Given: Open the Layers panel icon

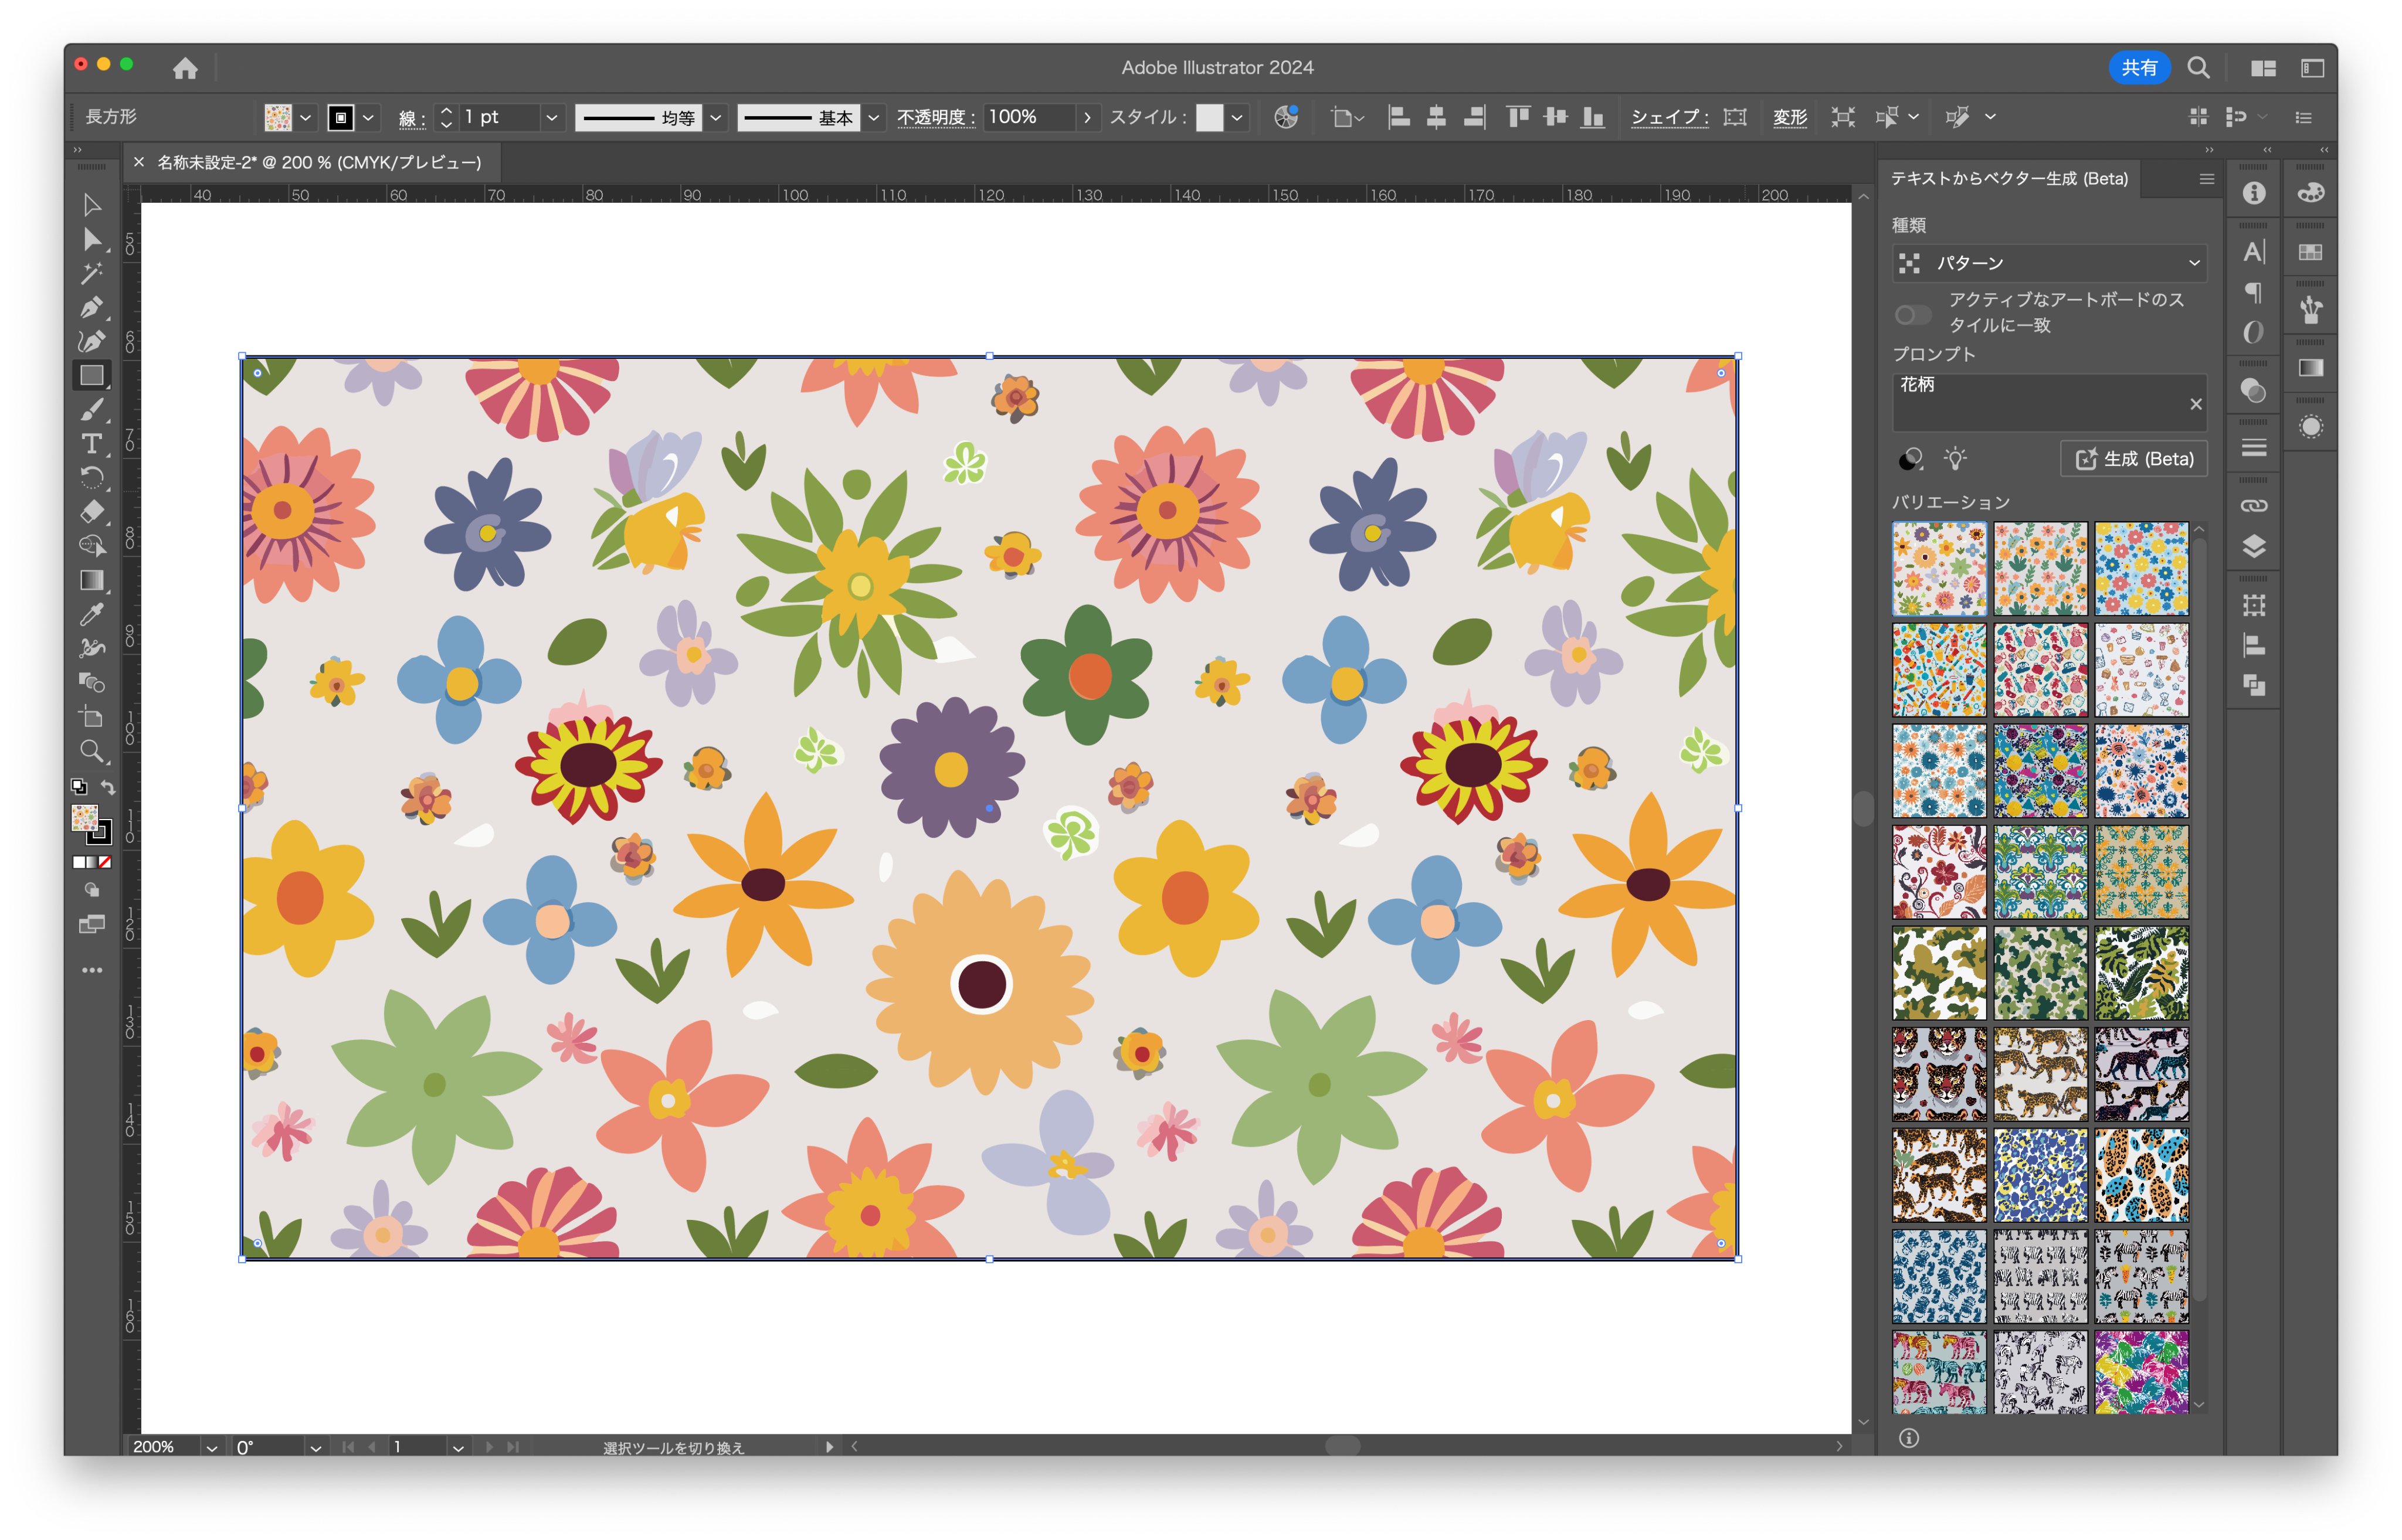Looking at the screenshot, I should coord(2253,546).
